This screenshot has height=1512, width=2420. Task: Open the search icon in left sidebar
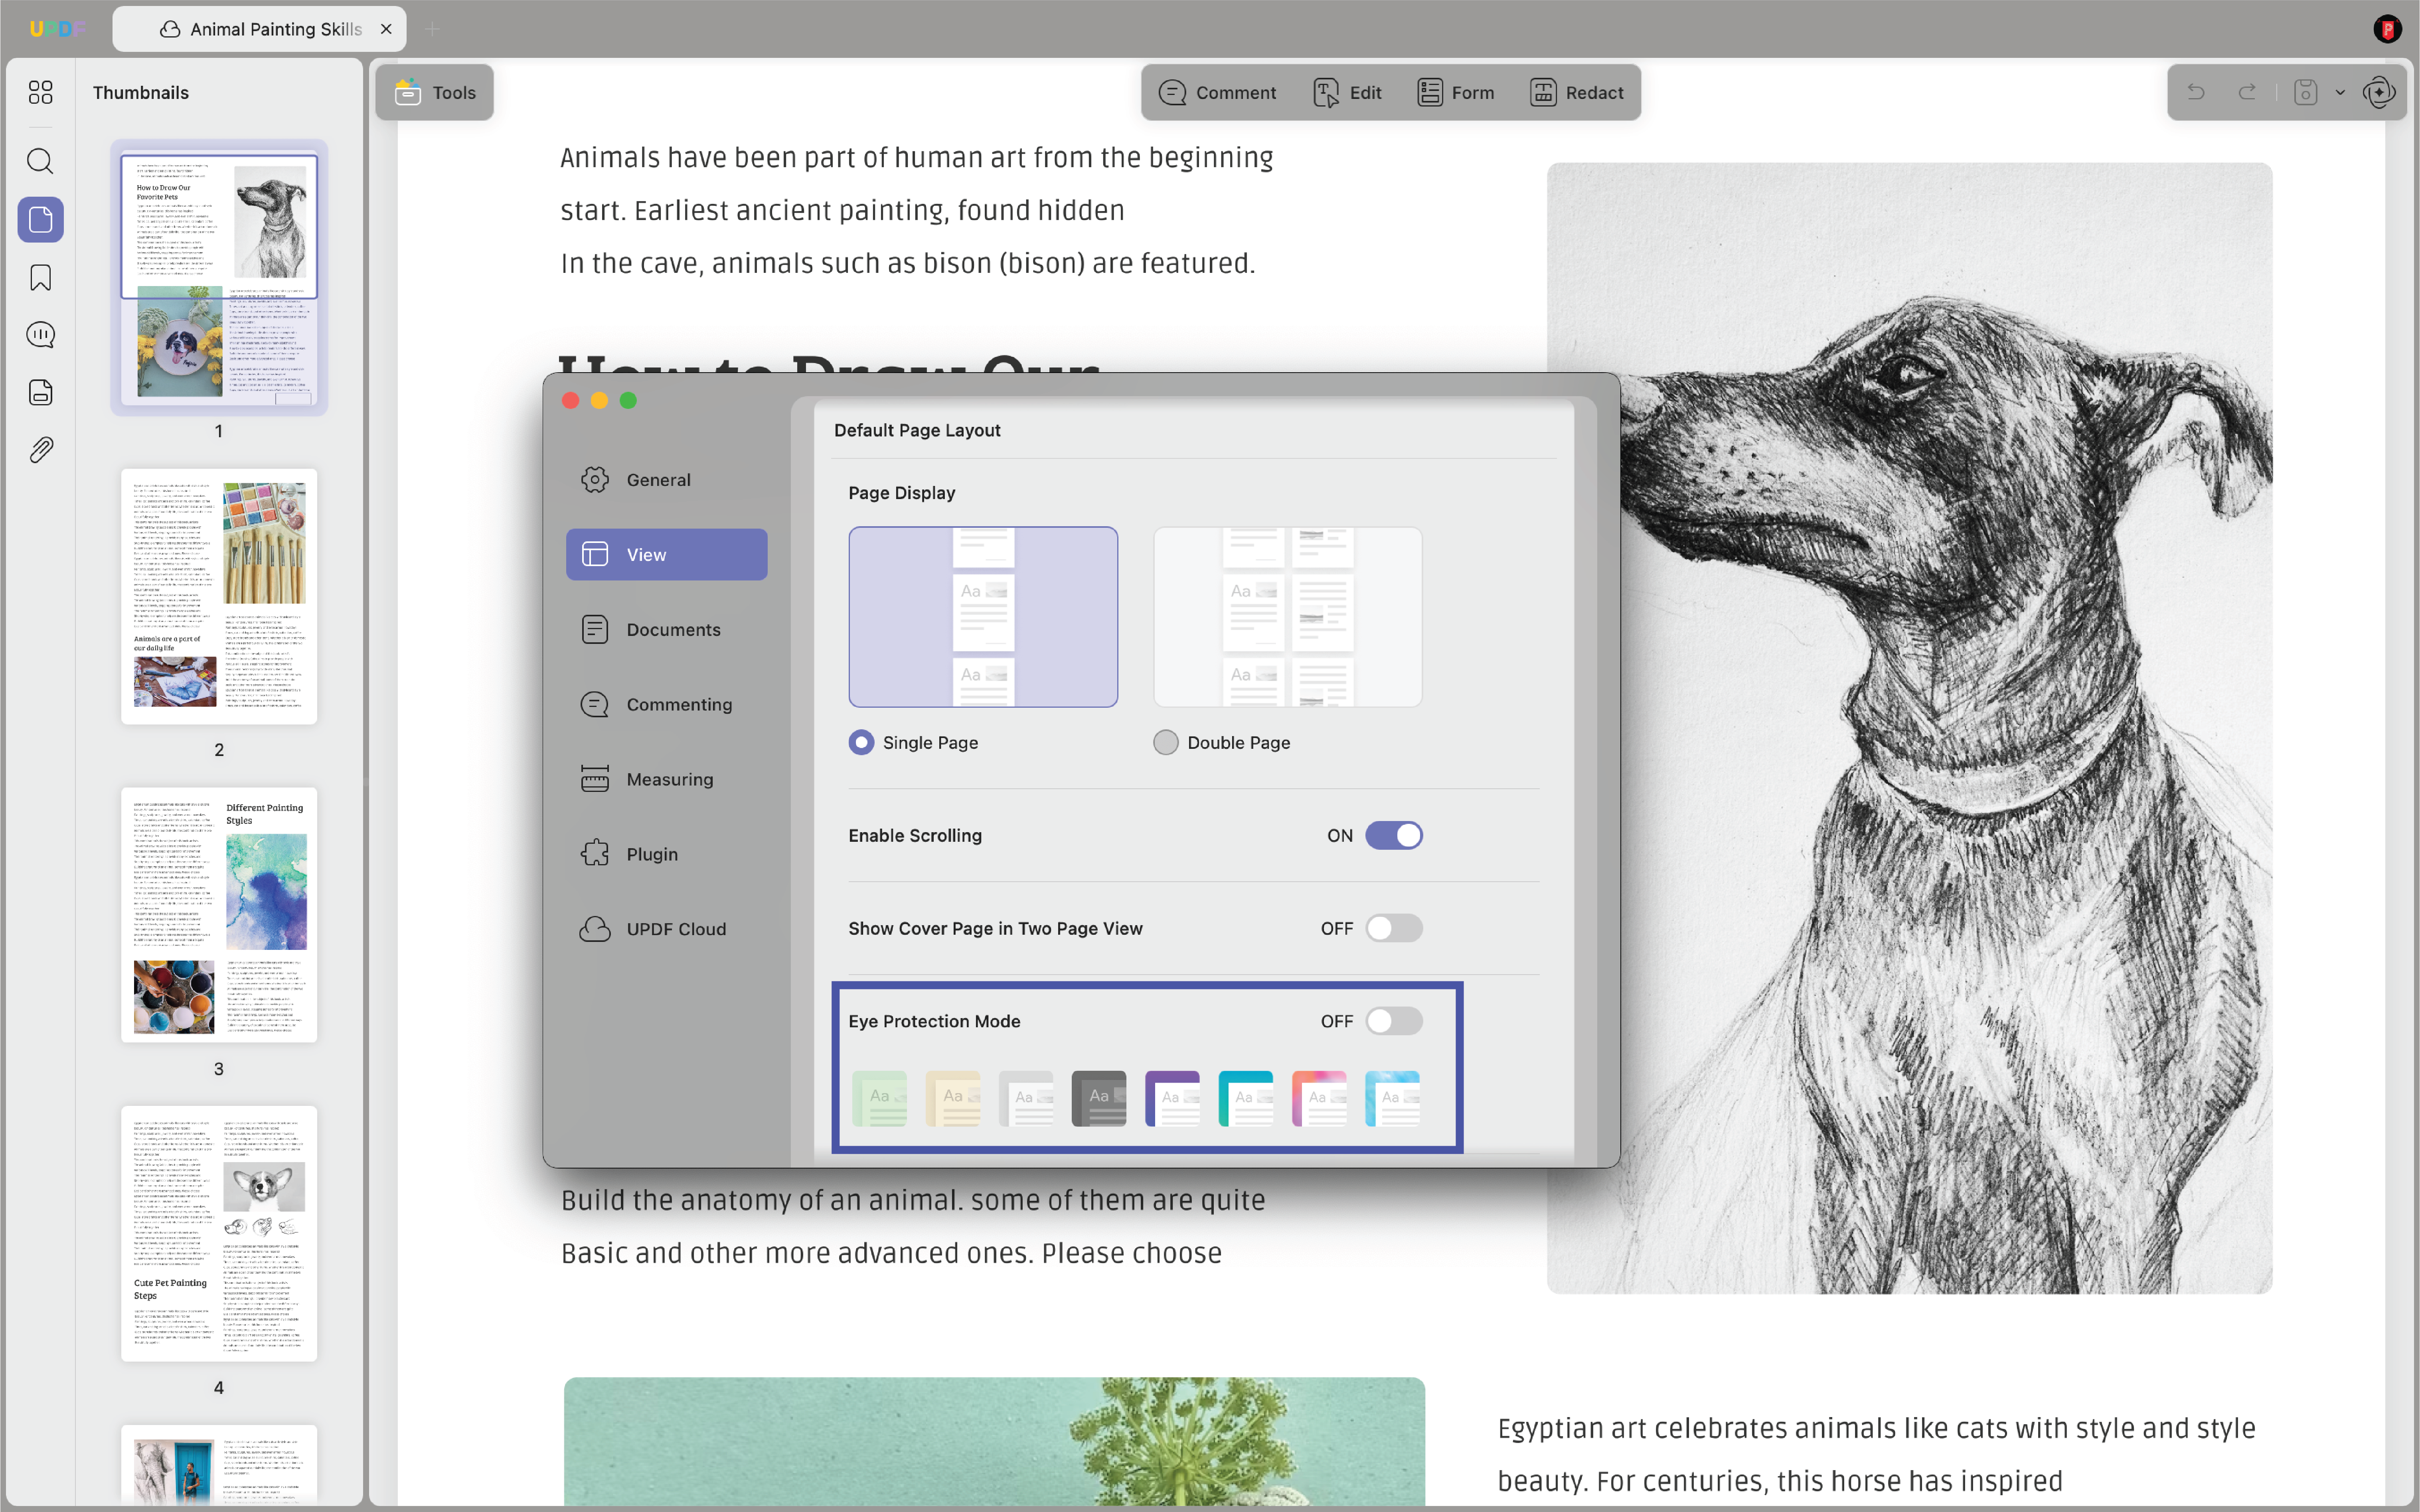(40, 161)
